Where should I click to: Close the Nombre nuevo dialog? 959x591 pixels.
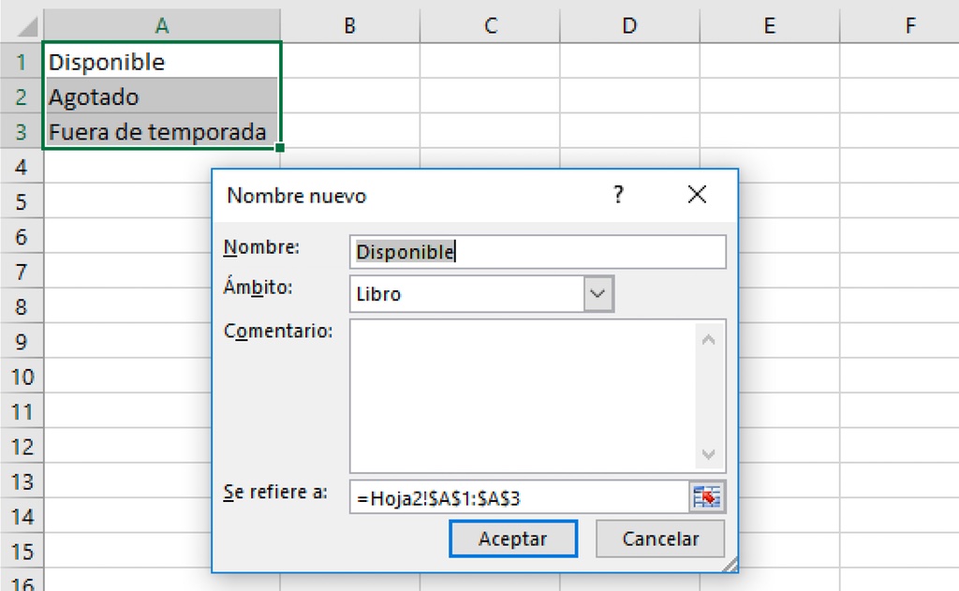696,195
